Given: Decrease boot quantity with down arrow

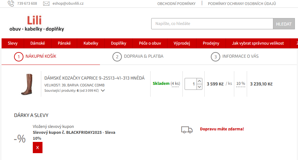Looking at the screenshot, I should click(200, 87).
